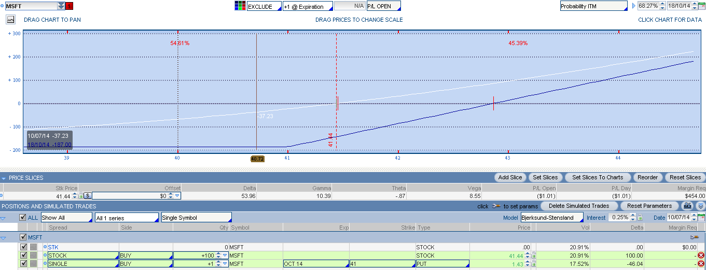Click Set Slices To Charts button

[x=598, y=177]
